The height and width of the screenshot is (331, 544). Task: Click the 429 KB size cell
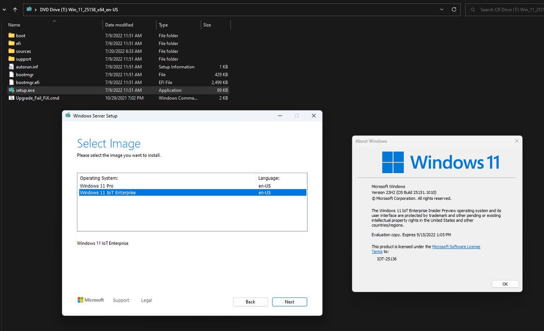tap(221, 75)
